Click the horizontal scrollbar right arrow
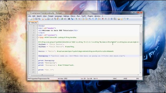This screenshot has width=166, height=93. [138, 75]
